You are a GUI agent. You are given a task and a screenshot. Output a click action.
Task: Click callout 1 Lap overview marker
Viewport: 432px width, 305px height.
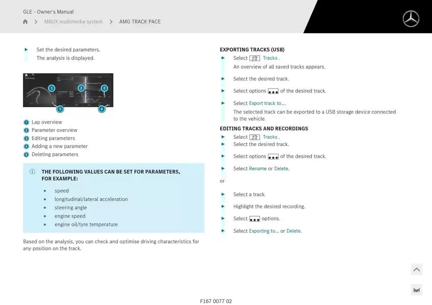coord(51,88)
